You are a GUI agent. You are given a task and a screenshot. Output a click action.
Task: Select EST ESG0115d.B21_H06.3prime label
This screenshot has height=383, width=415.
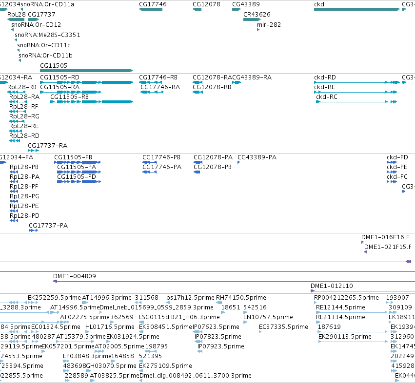pyautogui.click(x=179, y=317)
